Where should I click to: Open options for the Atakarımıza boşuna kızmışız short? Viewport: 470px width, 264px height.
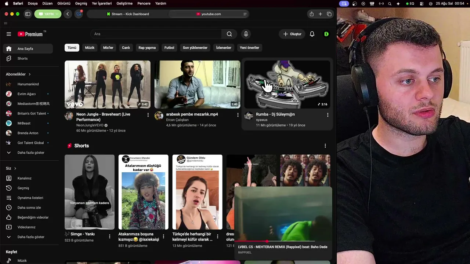163,236
